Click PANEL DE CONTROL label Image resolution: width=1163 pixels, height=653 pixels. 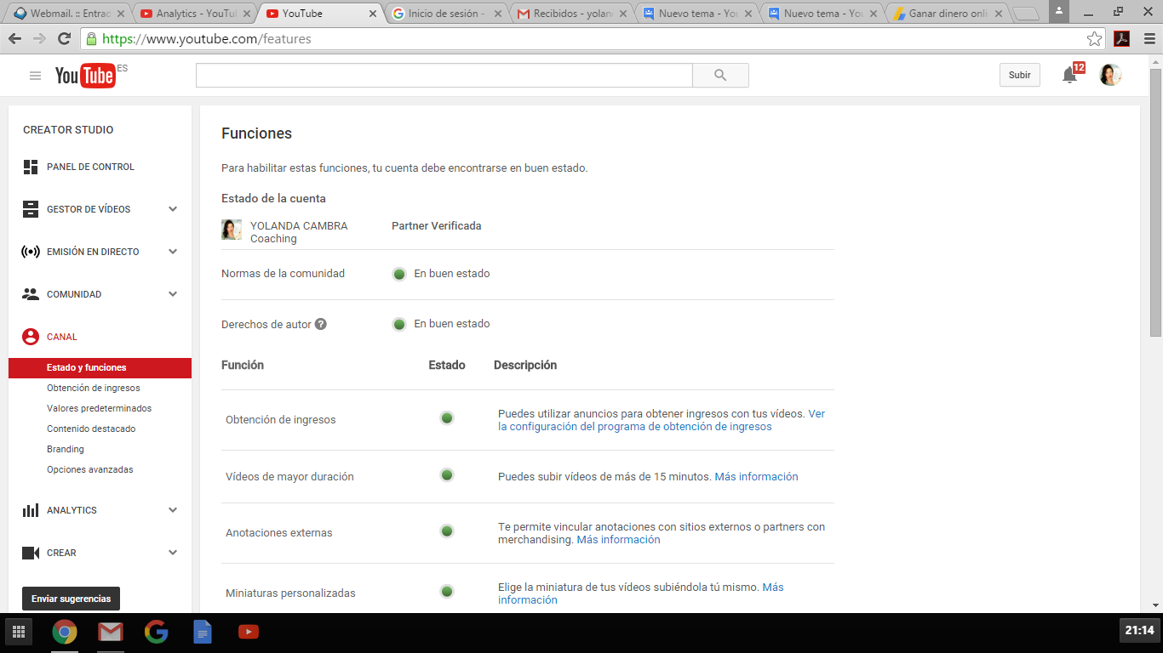(90, 168)
